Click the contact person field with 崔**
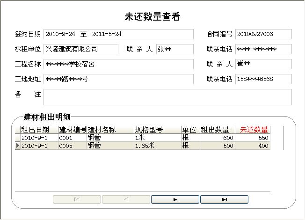 tap(263, 64)
